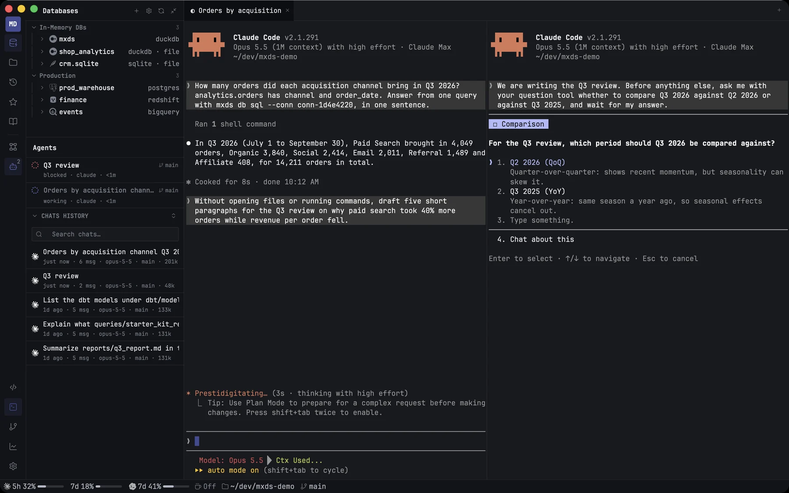The height and width of the screenshot is (493, 789).
Task: Collapse the In-Memory DBs group
Action: [34, 27]
